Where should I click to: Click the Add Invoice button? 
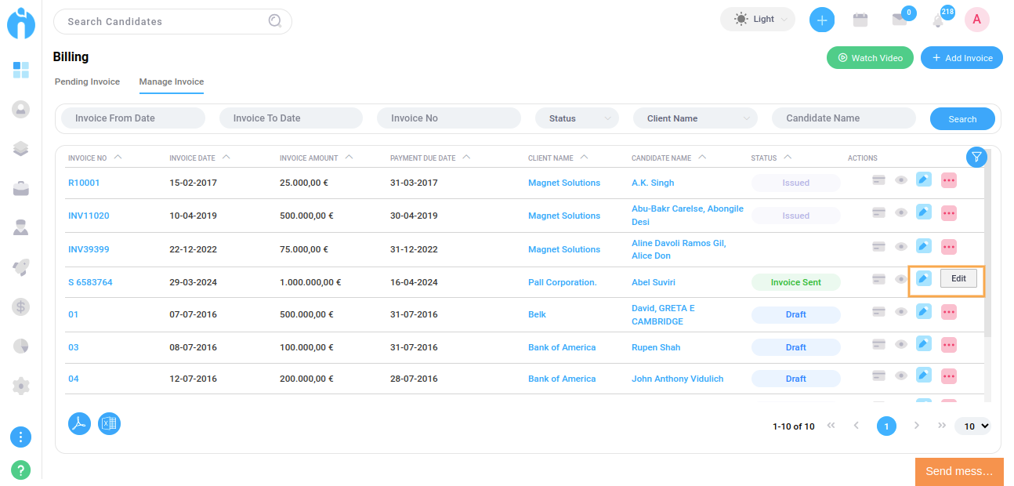[x=961, y=58]
